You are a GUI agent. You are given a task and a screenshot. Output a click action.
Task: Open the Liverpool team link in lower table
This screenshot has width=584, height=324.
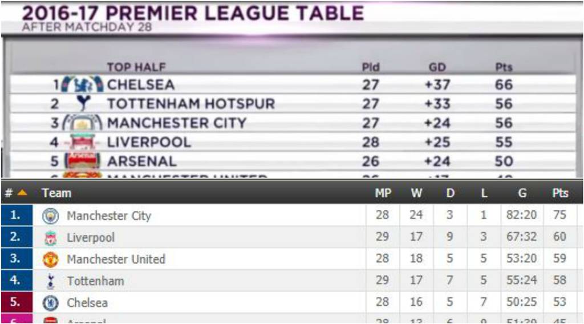point(91,238)
